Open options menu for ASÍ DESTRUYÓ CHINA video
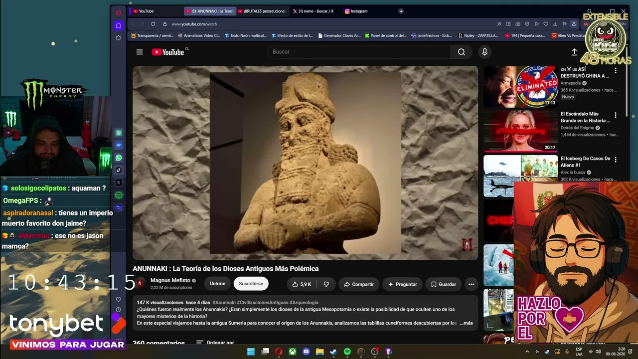Image resolution: width=638 pixels, height=359 pixels. click(616, 71)
